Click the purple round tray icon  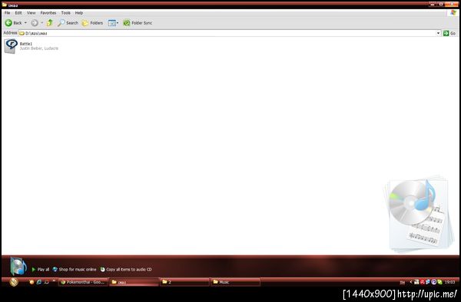(x=433, y=282)
